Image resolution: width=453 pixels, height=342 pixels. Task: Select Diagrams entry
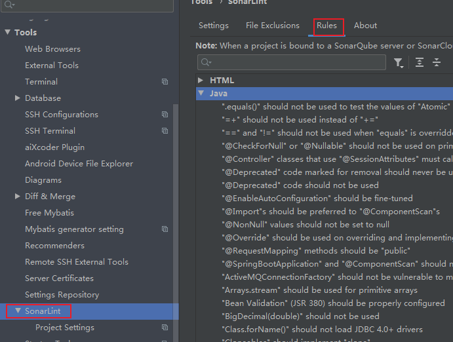43,180
